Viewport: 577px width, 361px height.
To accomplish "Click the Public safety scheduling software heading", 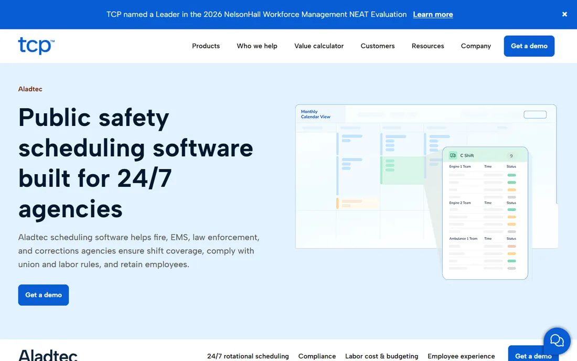I will tap(136, 163).
